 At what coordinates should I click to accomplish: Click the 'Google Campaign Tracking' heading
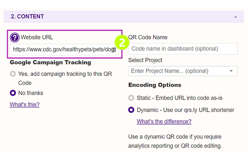[50, 63]
